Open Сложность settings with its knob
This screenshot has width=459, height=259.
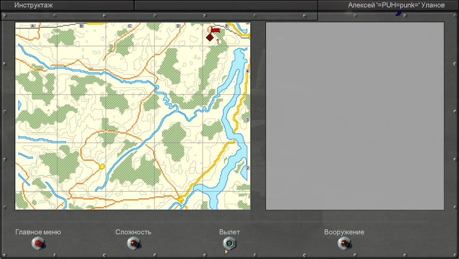click(x=134, y=243)
